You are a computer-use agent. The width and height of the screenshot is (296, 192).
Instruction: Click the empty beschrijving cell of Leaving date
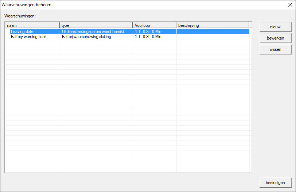point(213,32)
